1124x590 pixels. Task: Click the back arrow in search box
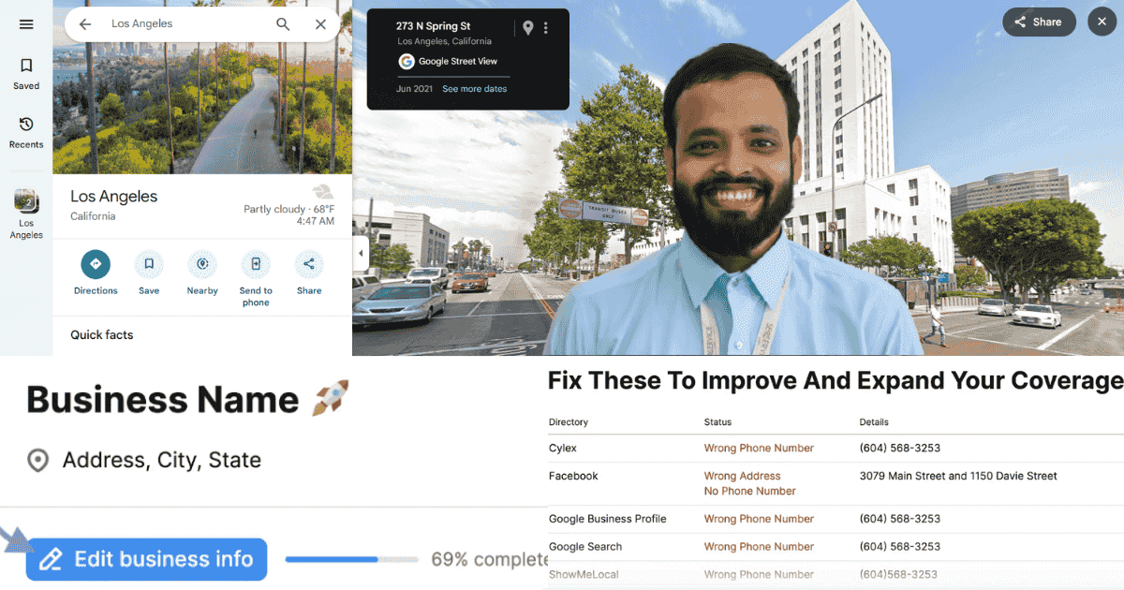[x=85, y=24]
